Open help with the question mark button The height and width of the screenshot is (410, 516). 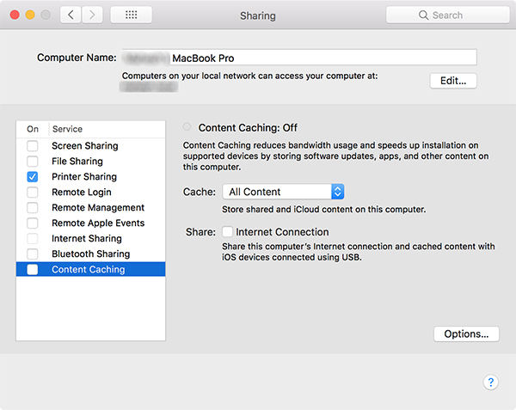click(491, 382)
